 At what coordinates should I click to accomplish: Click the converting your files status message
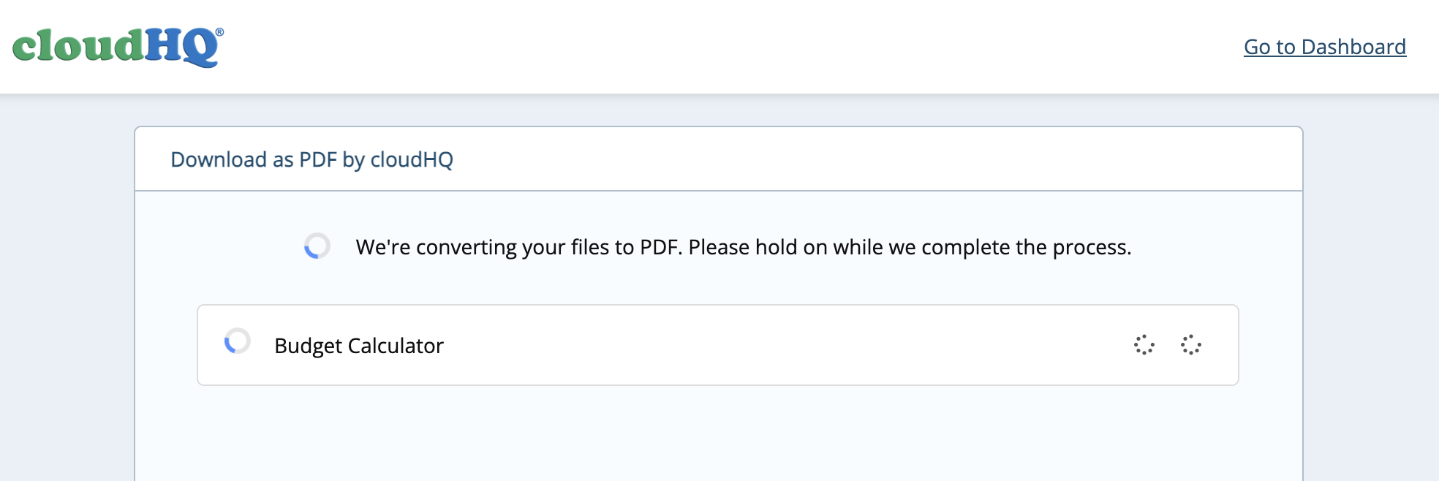click(743, 247)
